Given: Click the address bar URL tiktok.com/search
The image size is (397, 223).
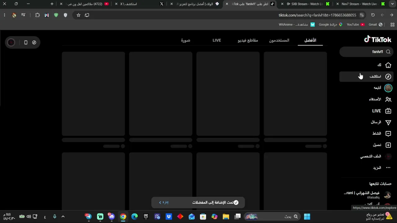Looking at the screenshot, I should pyautogui.click(x=317, y=15).
